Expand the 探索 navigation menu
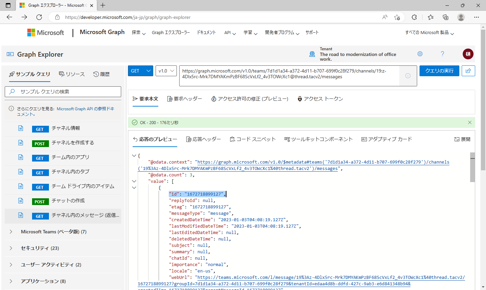Viewport: 486px width, 290px height. pos(138,33)
